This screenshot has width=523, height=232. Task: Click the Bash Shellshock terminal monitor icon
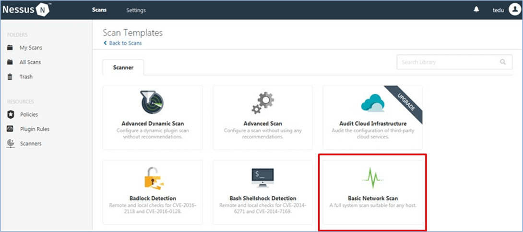click(x=262, y=178)
